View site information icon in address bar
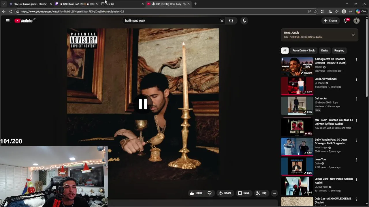369x207 pixels. tap(18, 11)
